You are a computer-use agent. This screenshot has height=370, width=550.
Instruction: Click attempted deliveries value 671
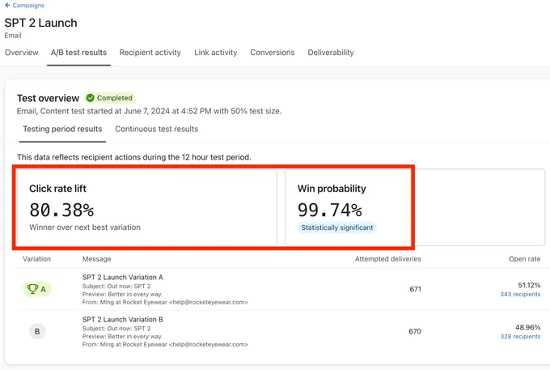[415, 289]
